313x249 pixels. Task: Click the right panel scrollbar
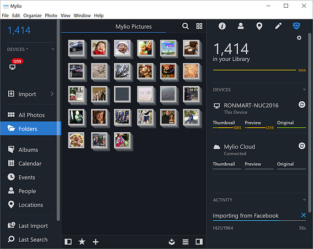tap(310, 122)
